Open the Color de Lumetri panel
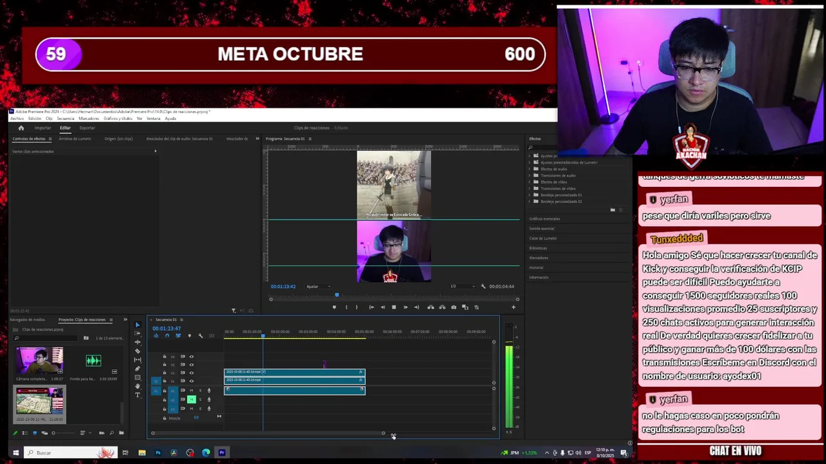Screen dimensions: 826x464 [543, 238]
